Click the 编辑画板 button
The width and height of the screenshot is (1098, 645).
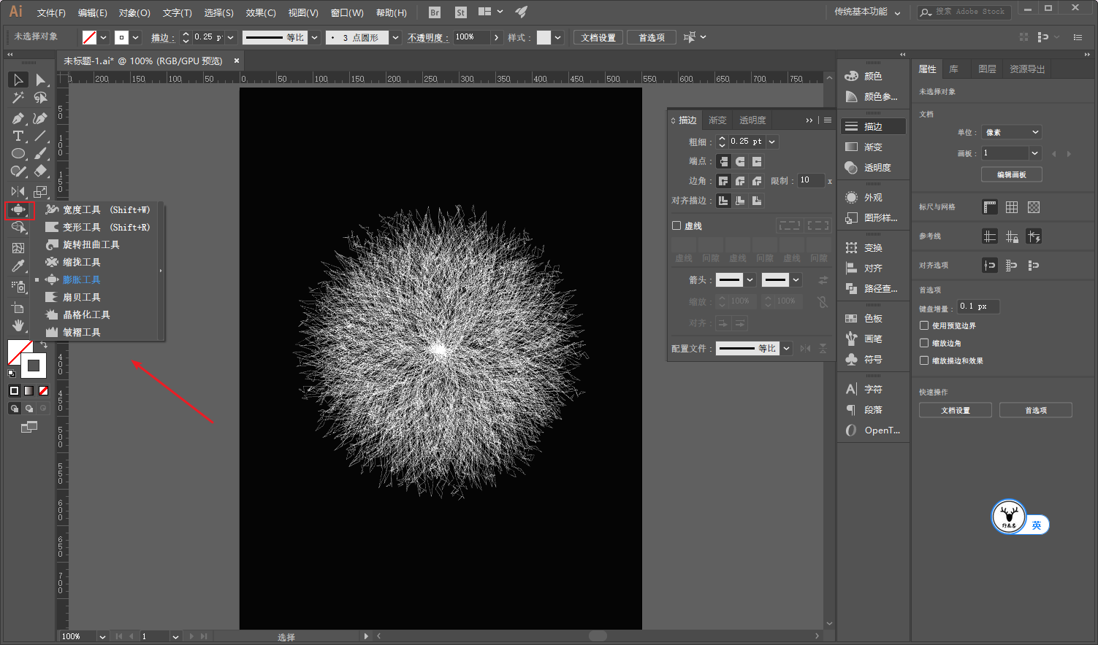tap(1012, 174)
